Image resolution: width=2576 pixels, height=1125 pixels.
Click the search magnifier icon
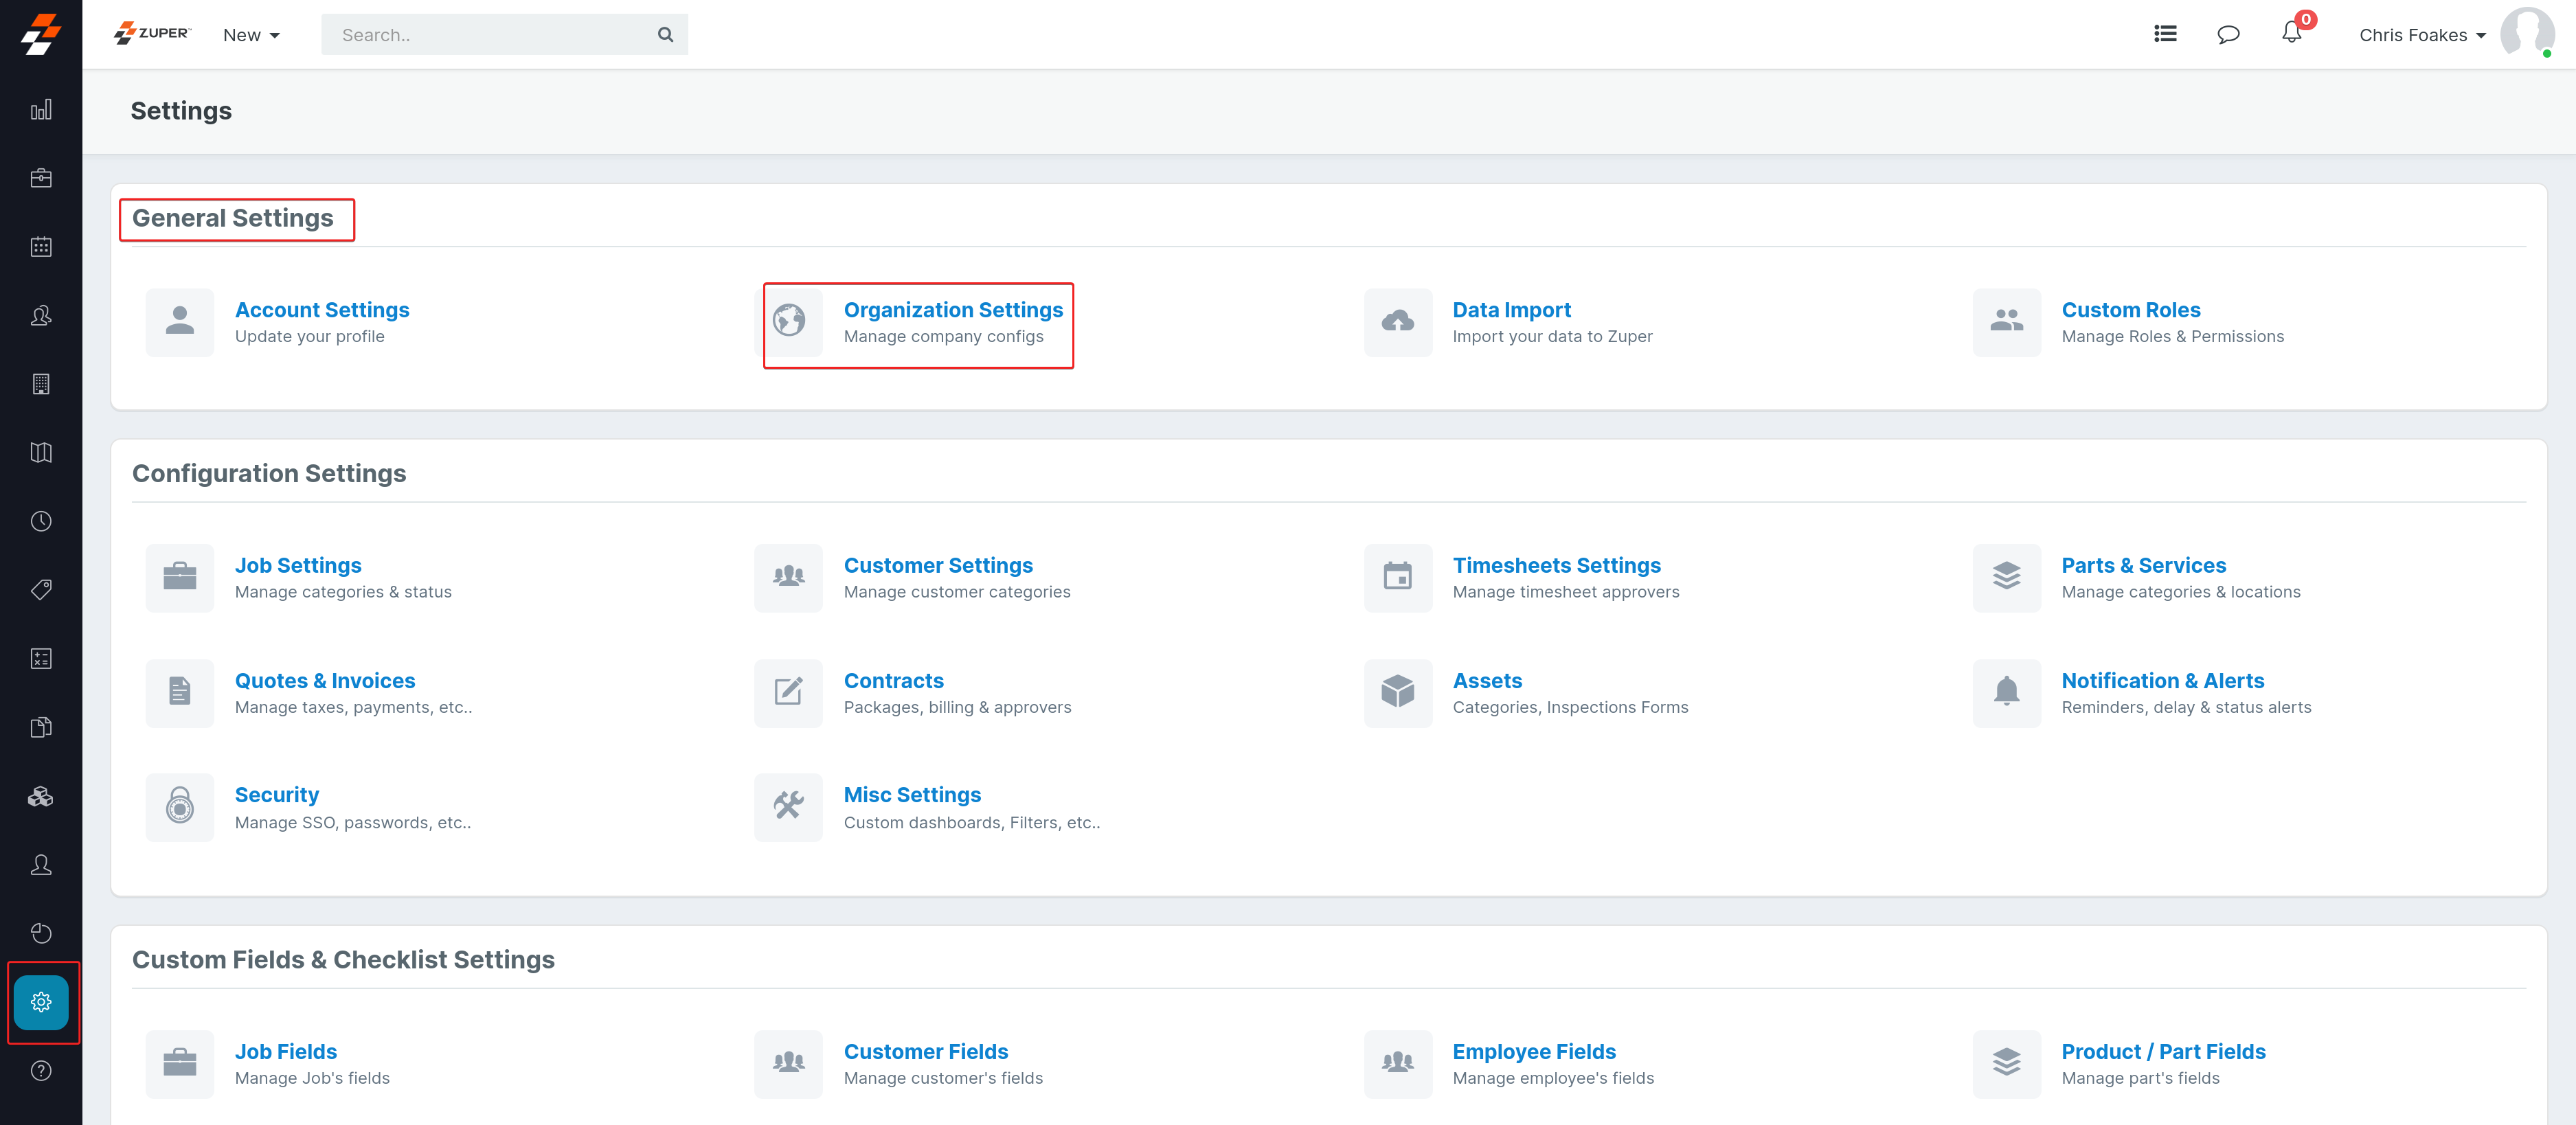[x=665, y=34]
